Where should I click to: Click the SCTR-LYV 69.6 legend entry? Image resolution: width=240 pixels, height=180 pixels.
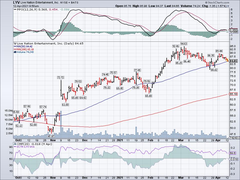(x=26, y=147)
